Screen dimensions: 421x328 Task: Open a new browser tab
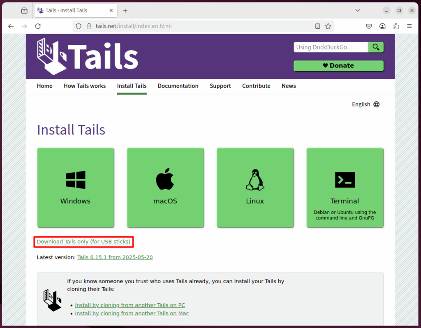tap(125, 11)
